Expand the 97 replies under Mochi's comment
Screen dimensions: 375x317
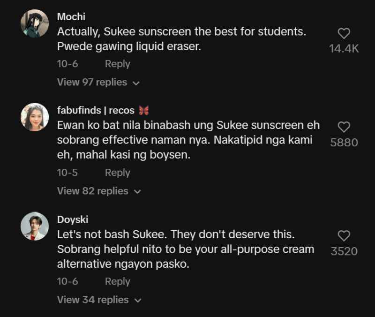click(x=91, y=82)
